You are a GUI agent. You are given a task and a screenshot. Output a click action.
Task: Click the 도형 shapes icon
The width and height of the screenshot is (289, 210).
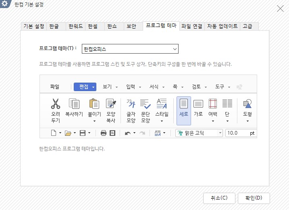[x=247, y=104]
